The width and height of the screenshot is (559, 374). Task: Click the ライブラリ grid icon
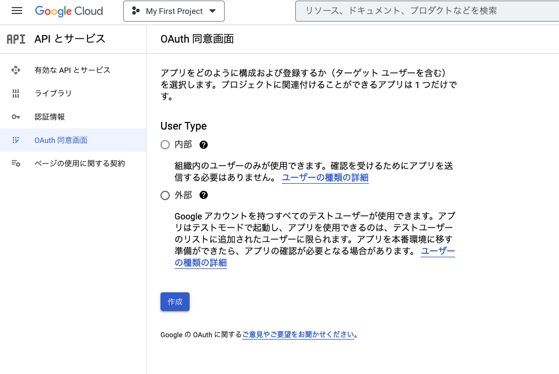click(x=16, y=93)
